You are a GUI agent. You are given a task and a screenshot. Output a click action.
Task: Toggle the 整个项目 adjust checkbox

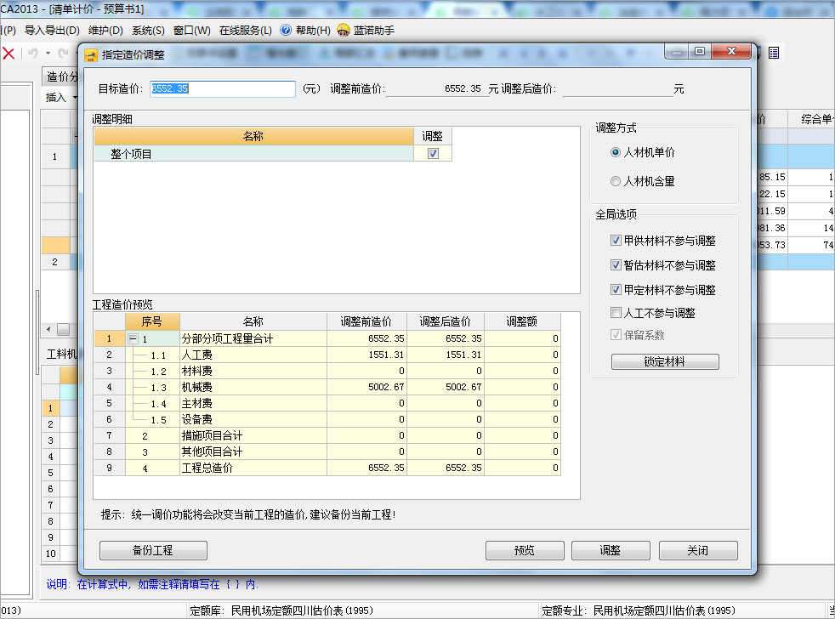tap(433, 154)
